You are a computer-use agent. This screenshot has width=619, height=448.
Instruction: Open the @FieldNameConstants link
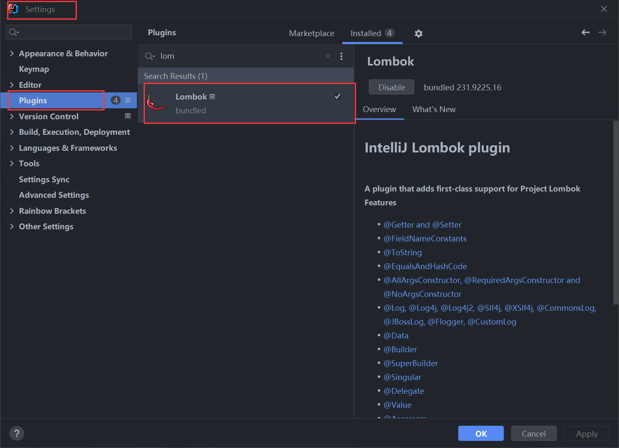(x=425, y=238)
